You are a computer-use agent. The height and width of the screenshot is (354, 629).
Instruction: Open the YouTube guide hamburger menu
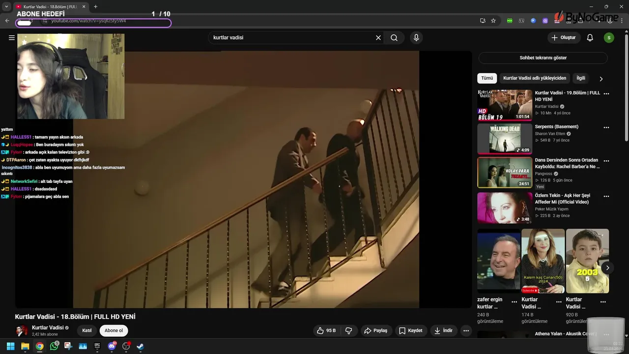(12, 37)
